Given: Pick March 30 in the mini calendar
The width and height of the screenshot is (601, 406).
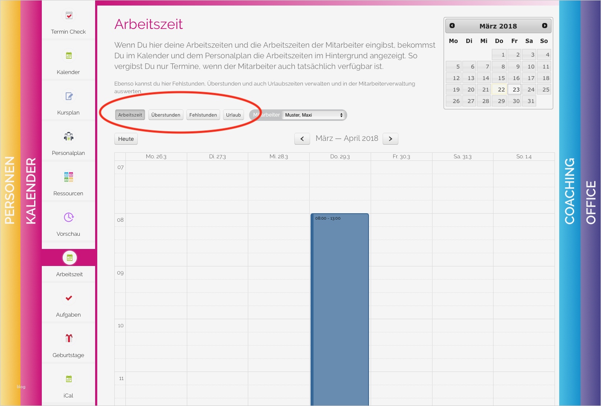Looking at the screenshot, I should click(514, 101).
